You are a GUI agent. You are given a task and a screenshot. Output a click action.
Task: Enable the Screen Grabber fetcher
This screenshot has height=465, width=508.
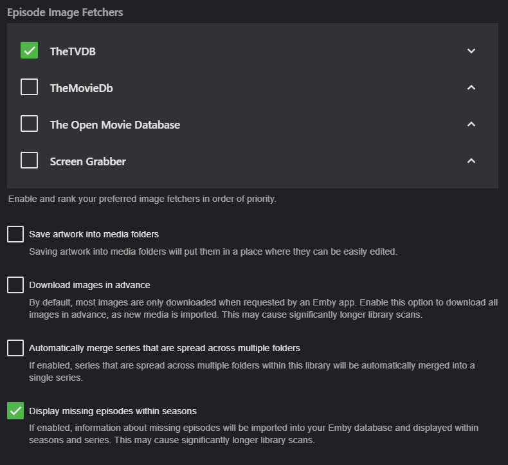click(x=29, y=160)
